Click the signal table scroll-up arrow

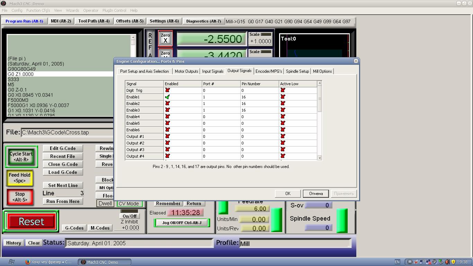click(x=320, y=83)
